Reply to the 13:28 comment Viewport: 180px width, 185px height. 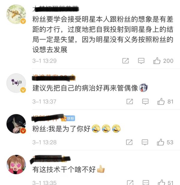(x=145, y=142)
